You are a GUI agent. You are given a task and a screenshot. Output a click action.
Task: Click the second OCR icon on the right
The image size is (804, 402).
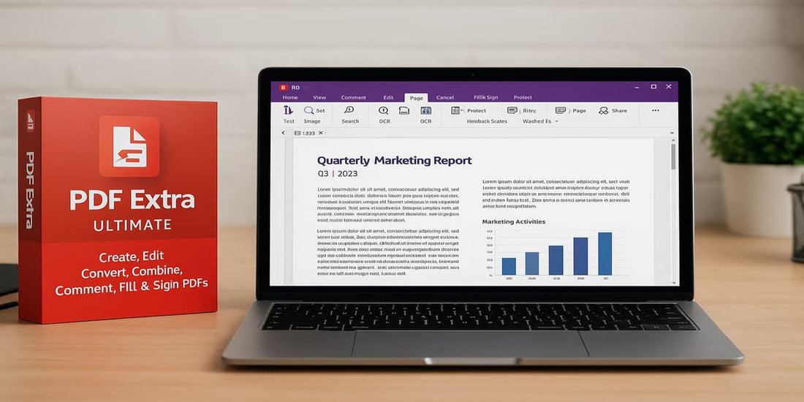click(425, 110)
